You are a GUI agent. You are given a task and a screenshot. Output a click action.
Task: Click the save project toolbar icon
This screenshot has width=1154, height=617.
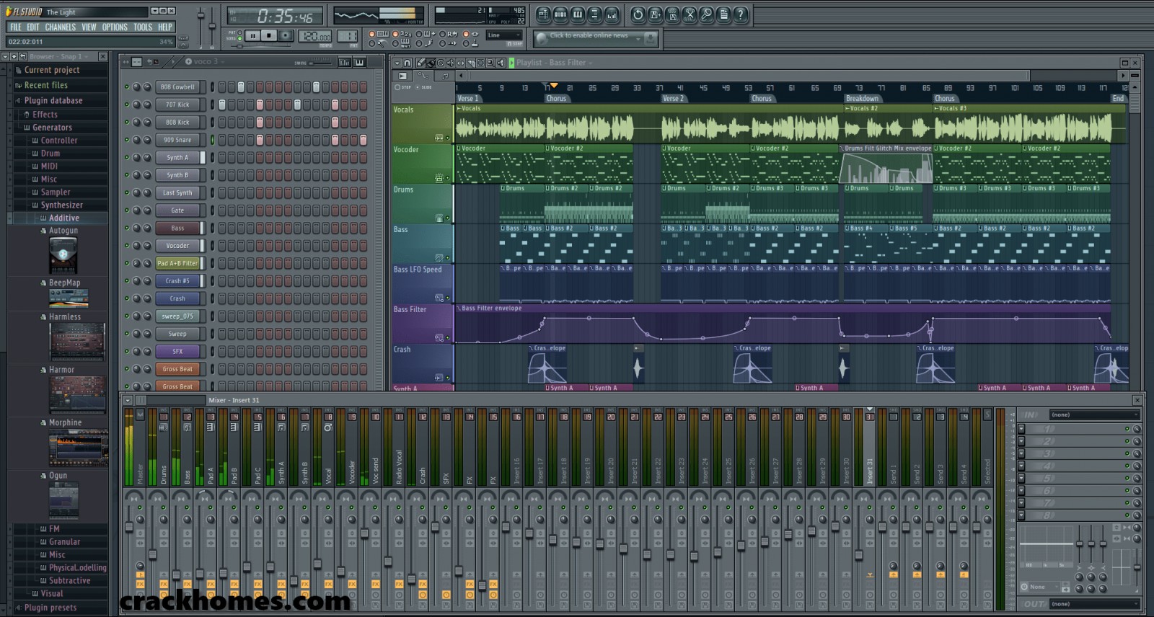coord(656,14)
